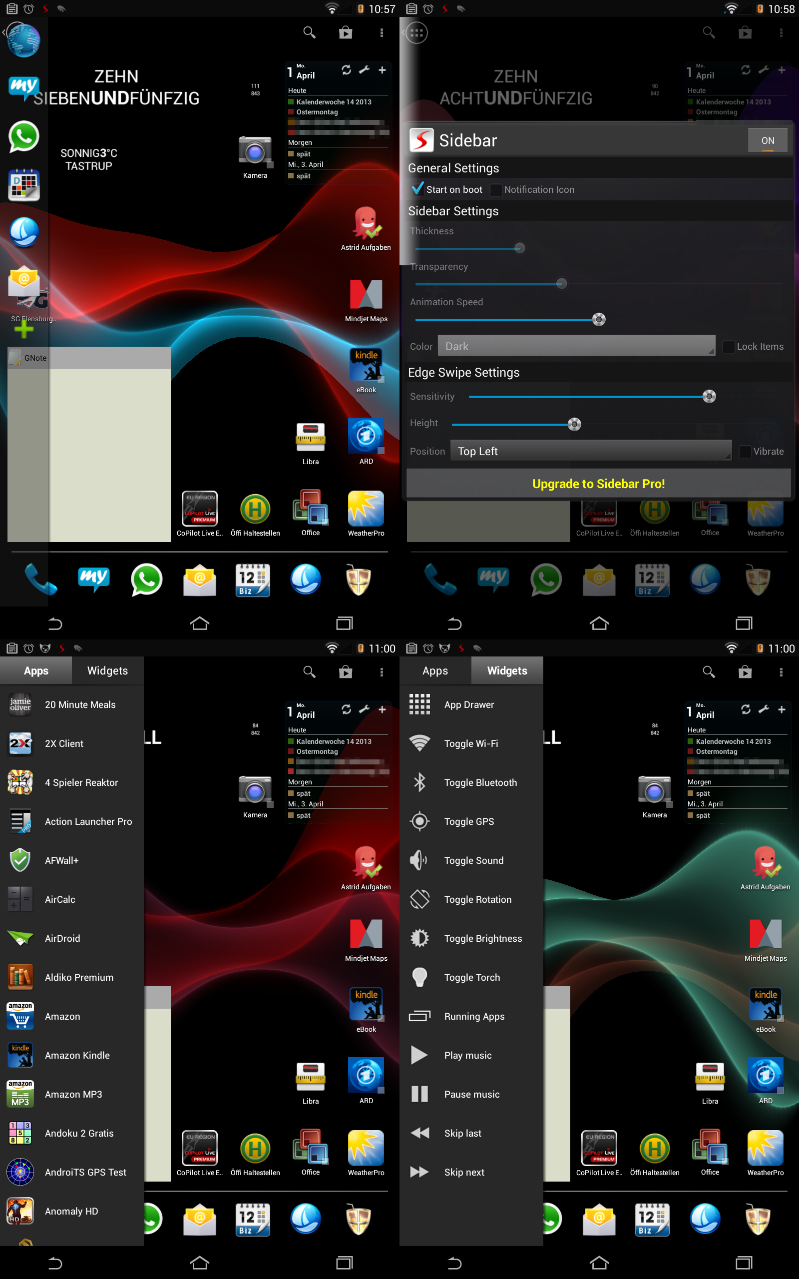Open GNote widget header

[89, 358]
